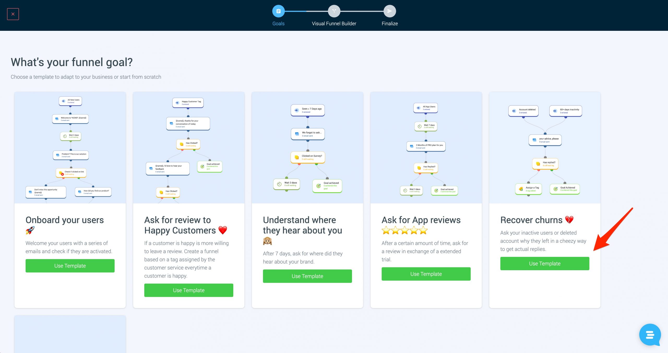Click the Recover churns title
Image resolution: width=668 pixels, height=353 pixels.
(532, 220)
